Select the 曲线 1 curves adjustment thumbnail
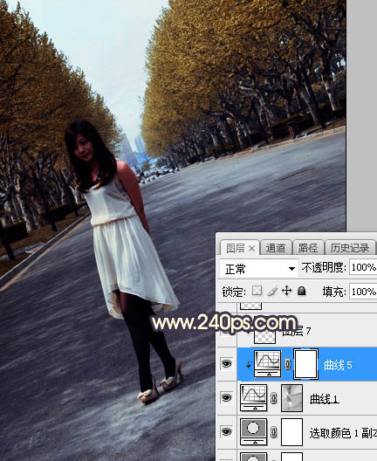377x461 pixels. [x=254, y=398]
